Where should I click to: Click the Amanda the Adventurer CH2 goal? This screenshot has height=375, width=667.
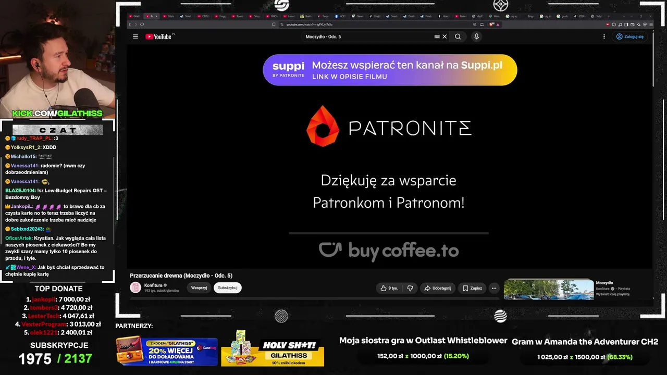585,348
